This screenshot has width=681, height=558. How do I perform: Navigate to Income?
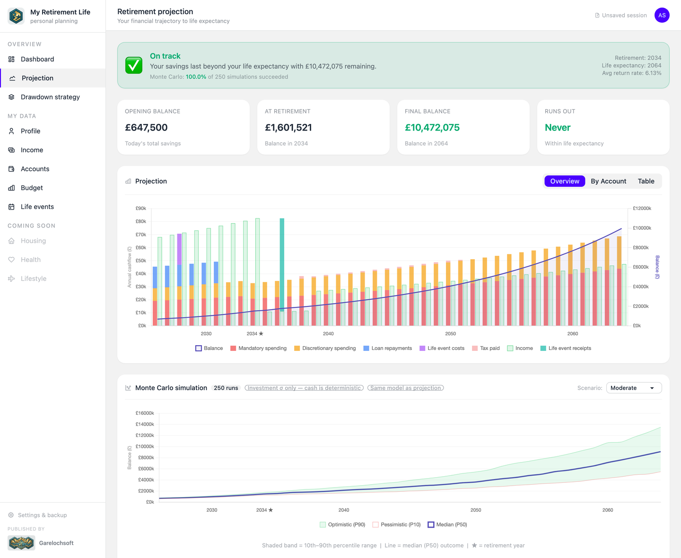52,150
